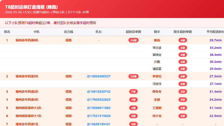The image size is (224, 126).
Task: Select average time 36.4min
Action: point(216,55)
